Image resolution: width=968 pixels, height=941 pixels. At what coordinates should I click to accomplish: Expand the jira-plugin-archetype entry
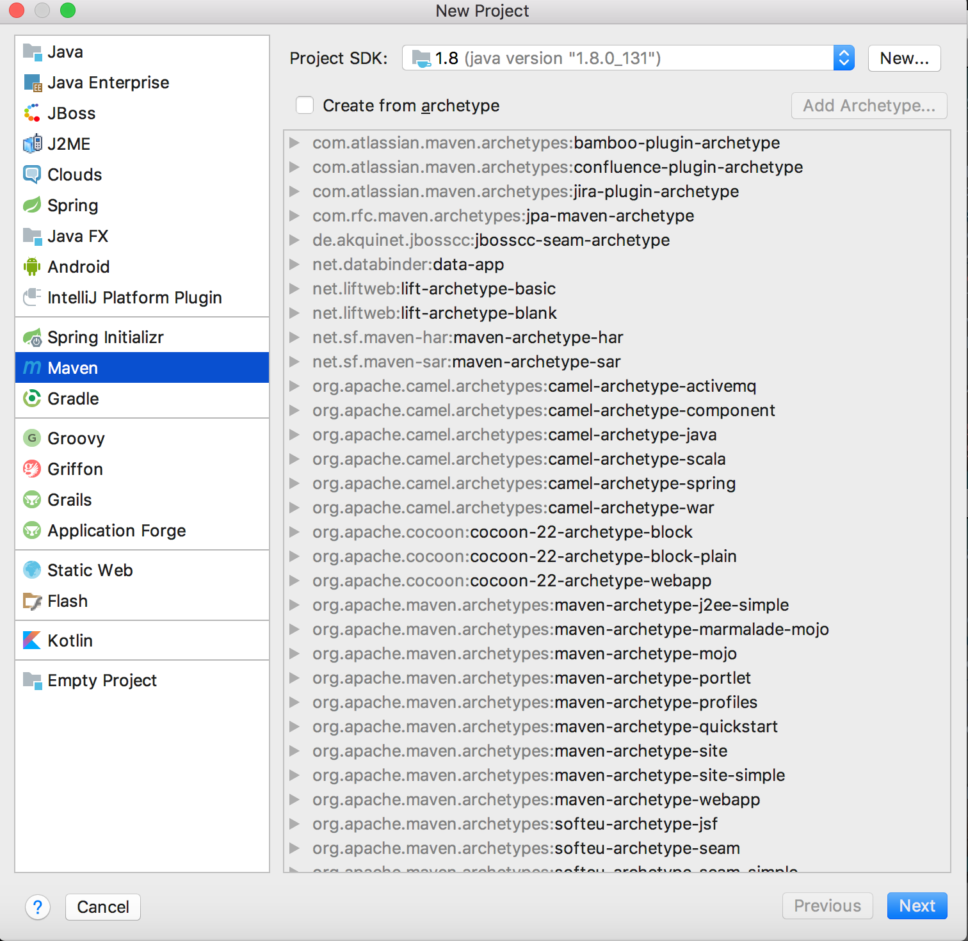click(294, 191)
